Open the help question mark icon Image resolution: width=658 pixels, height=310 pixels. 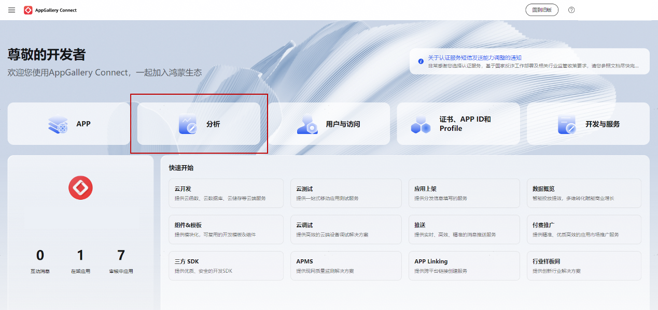coord(571,10)
